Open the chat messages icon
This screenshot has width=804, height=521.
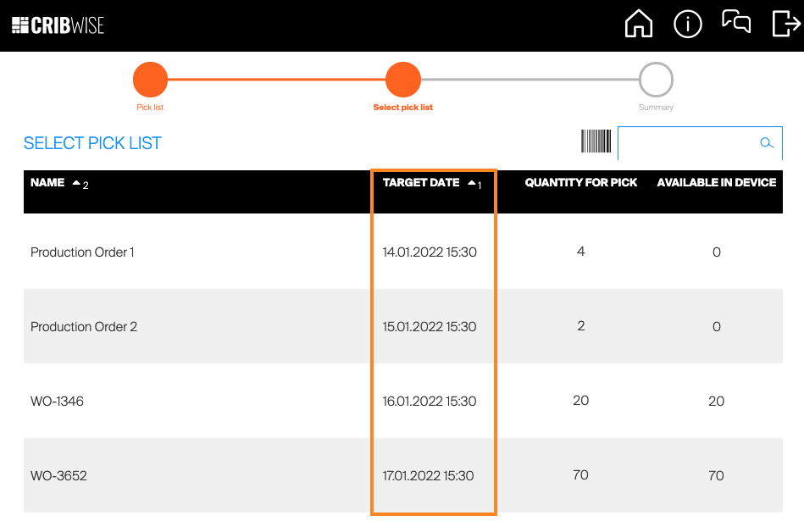(x=736, y=23)
